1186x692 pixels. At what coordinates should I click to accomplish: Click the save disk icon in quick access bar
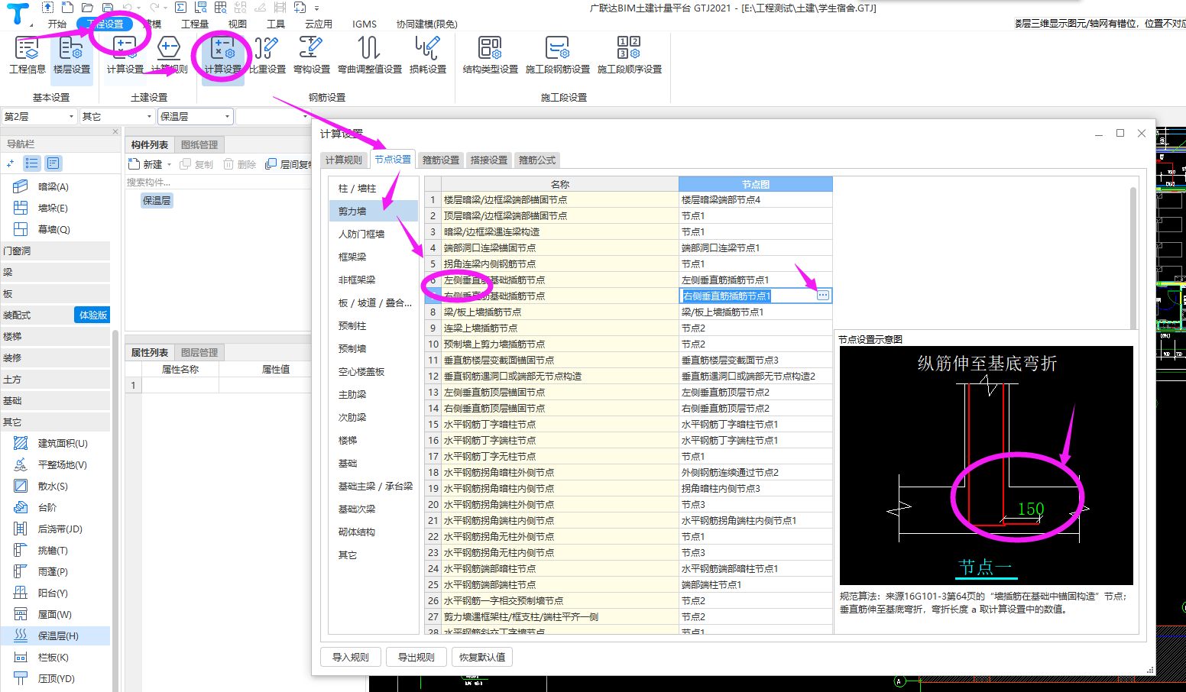[x=108, y=8]
